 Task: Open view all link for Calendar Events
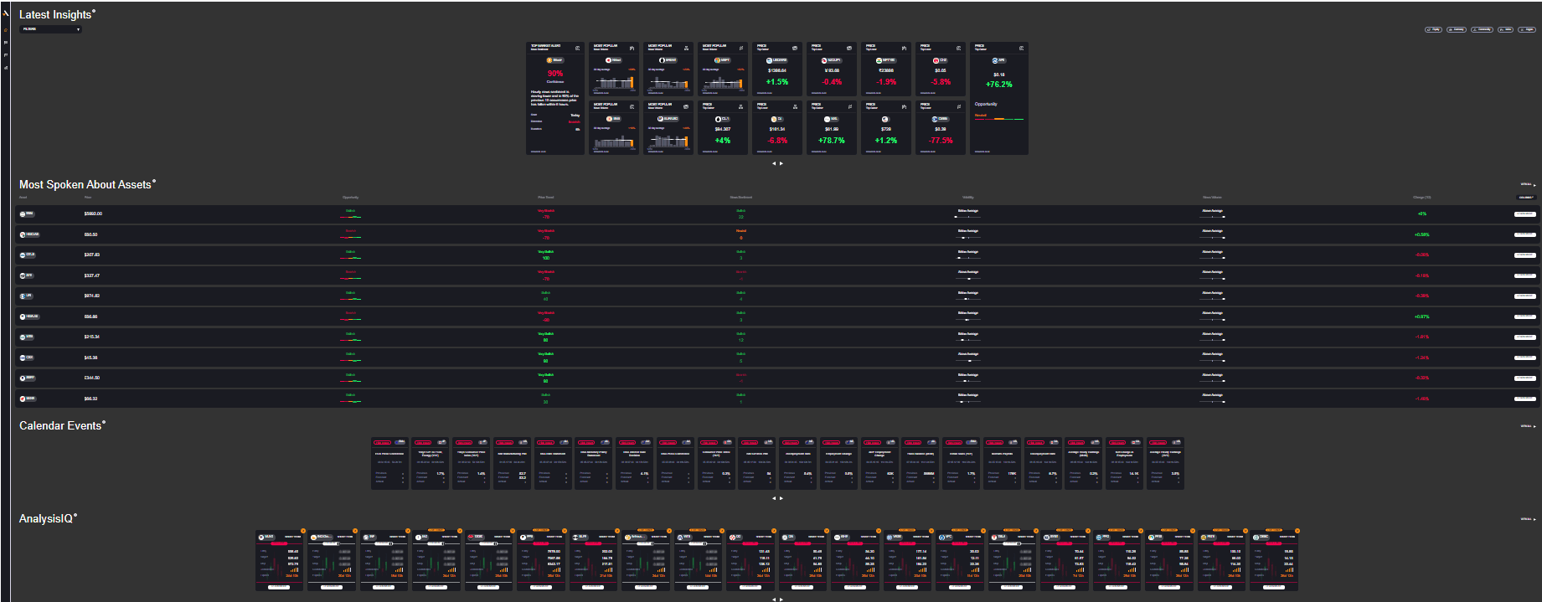pyautogui.click(x=1528, y=426)
